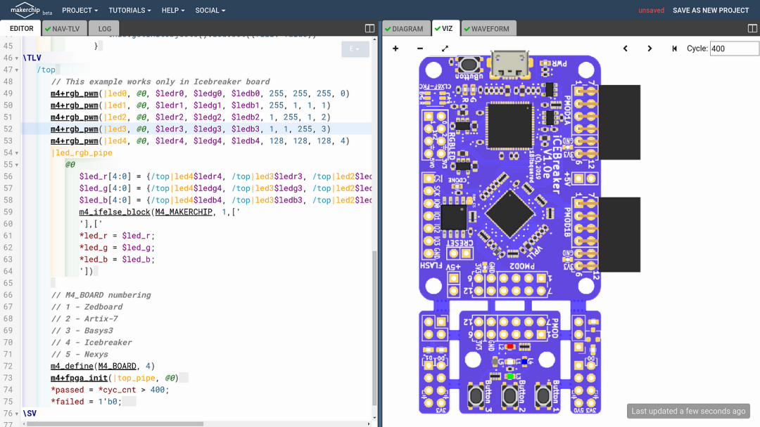
Task: Step to previous cycle
Action: point(626,48)
